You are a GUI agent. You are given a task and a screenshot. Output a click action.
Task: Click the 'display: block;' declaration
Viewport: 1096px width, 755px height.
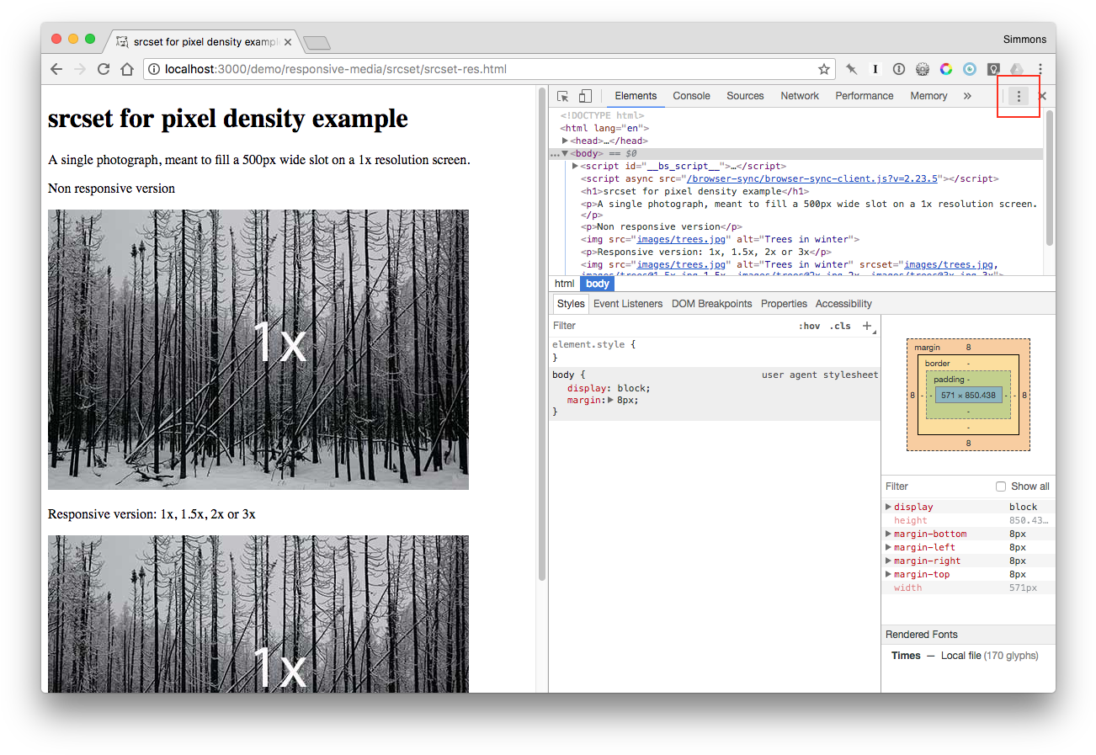coord(609,388)
